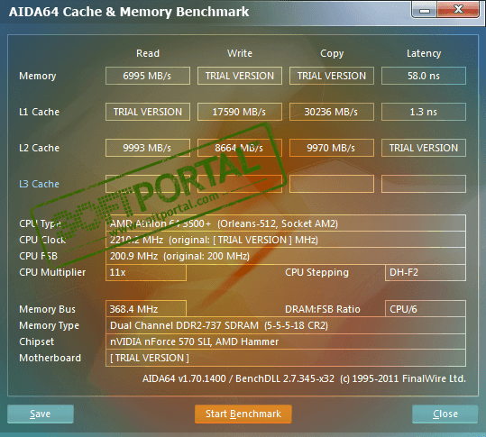The height and width of the screenshot is (437, 486).
Task: Select Memory Type DDR2-737 SDRAM field
Action: tap(286, 325)
